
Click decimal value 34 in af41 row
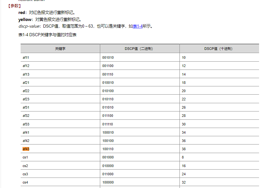[x=184, y=132]
